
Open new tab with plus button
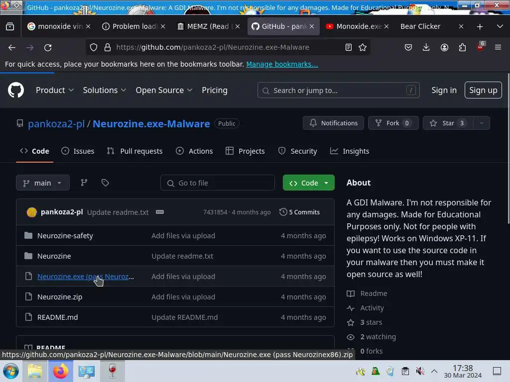(x=480, y=27)
